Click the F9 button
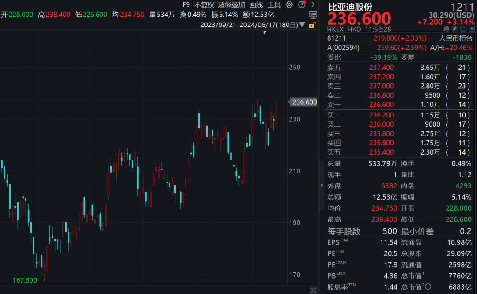Screen dimensions: 477x294 tap(186, 5)
